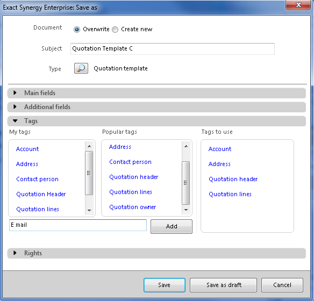The width and height of the screenshot is (314, 301).
Task: Expand the Main fields section
Action: 156,93
